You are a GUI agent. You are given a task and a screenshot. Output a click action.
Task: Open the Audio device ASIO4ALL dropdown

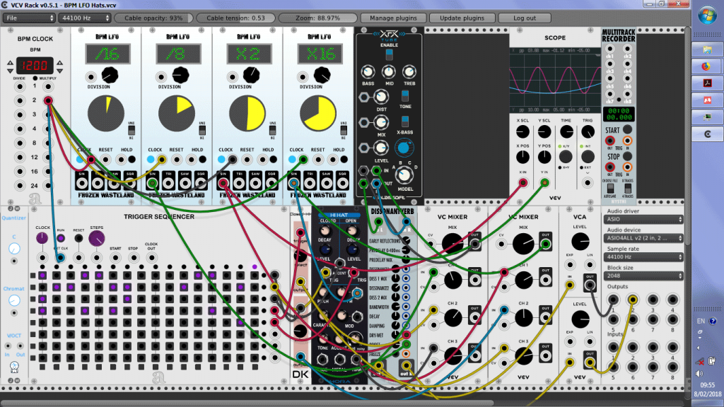(x=643, y=238)
